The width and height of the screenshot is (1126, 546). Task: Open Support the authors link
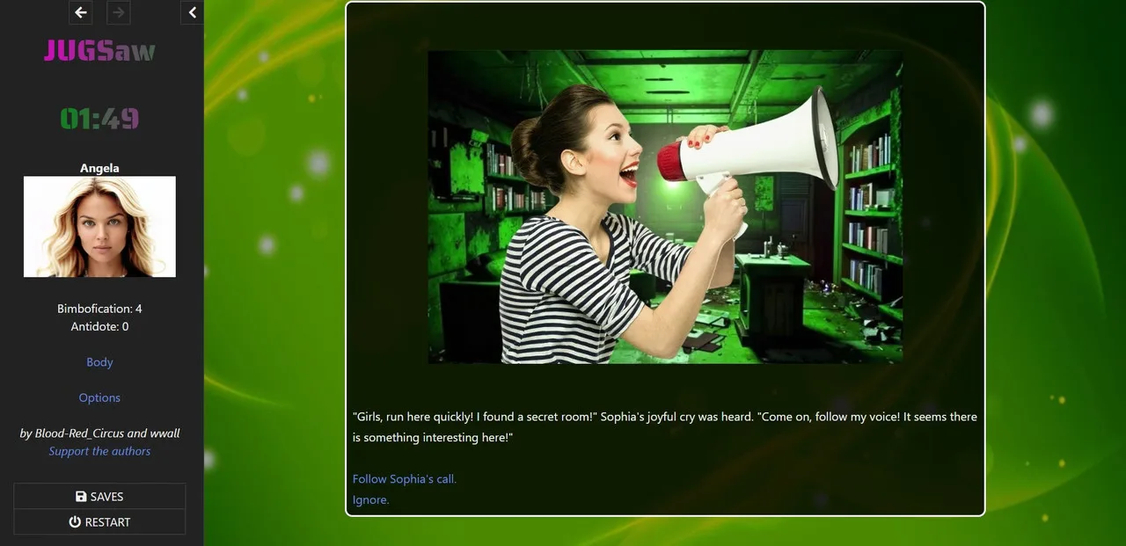tap(99, 451)
